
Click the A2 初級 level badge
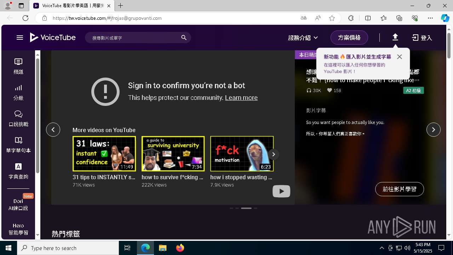coord(413,90)
